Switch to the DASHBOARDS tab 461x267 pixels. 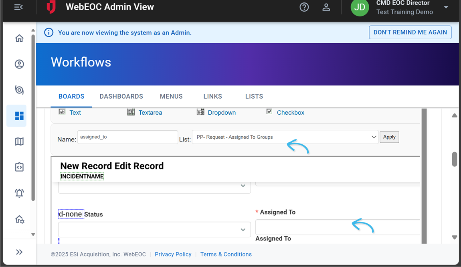pos(121,96)
